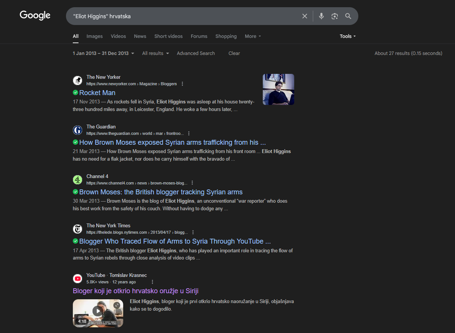The width and height of the screenshot is (455, 333).
Task: Click the channel4.com URL breadcrumb
Action: click(x=137, y=183)
